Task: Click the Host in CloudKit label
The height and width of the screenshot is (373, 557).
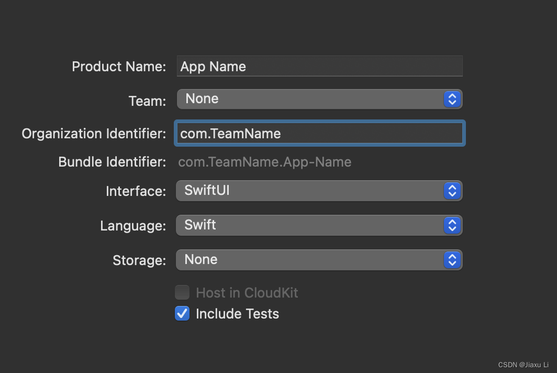Action: [x=247, y=293]
